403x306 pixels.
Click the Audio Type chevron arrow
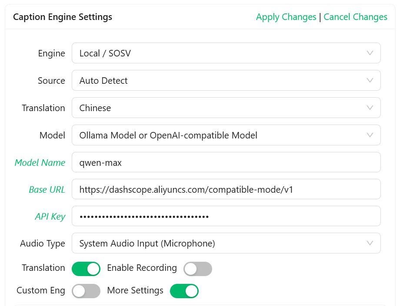(x=370, y=243)
